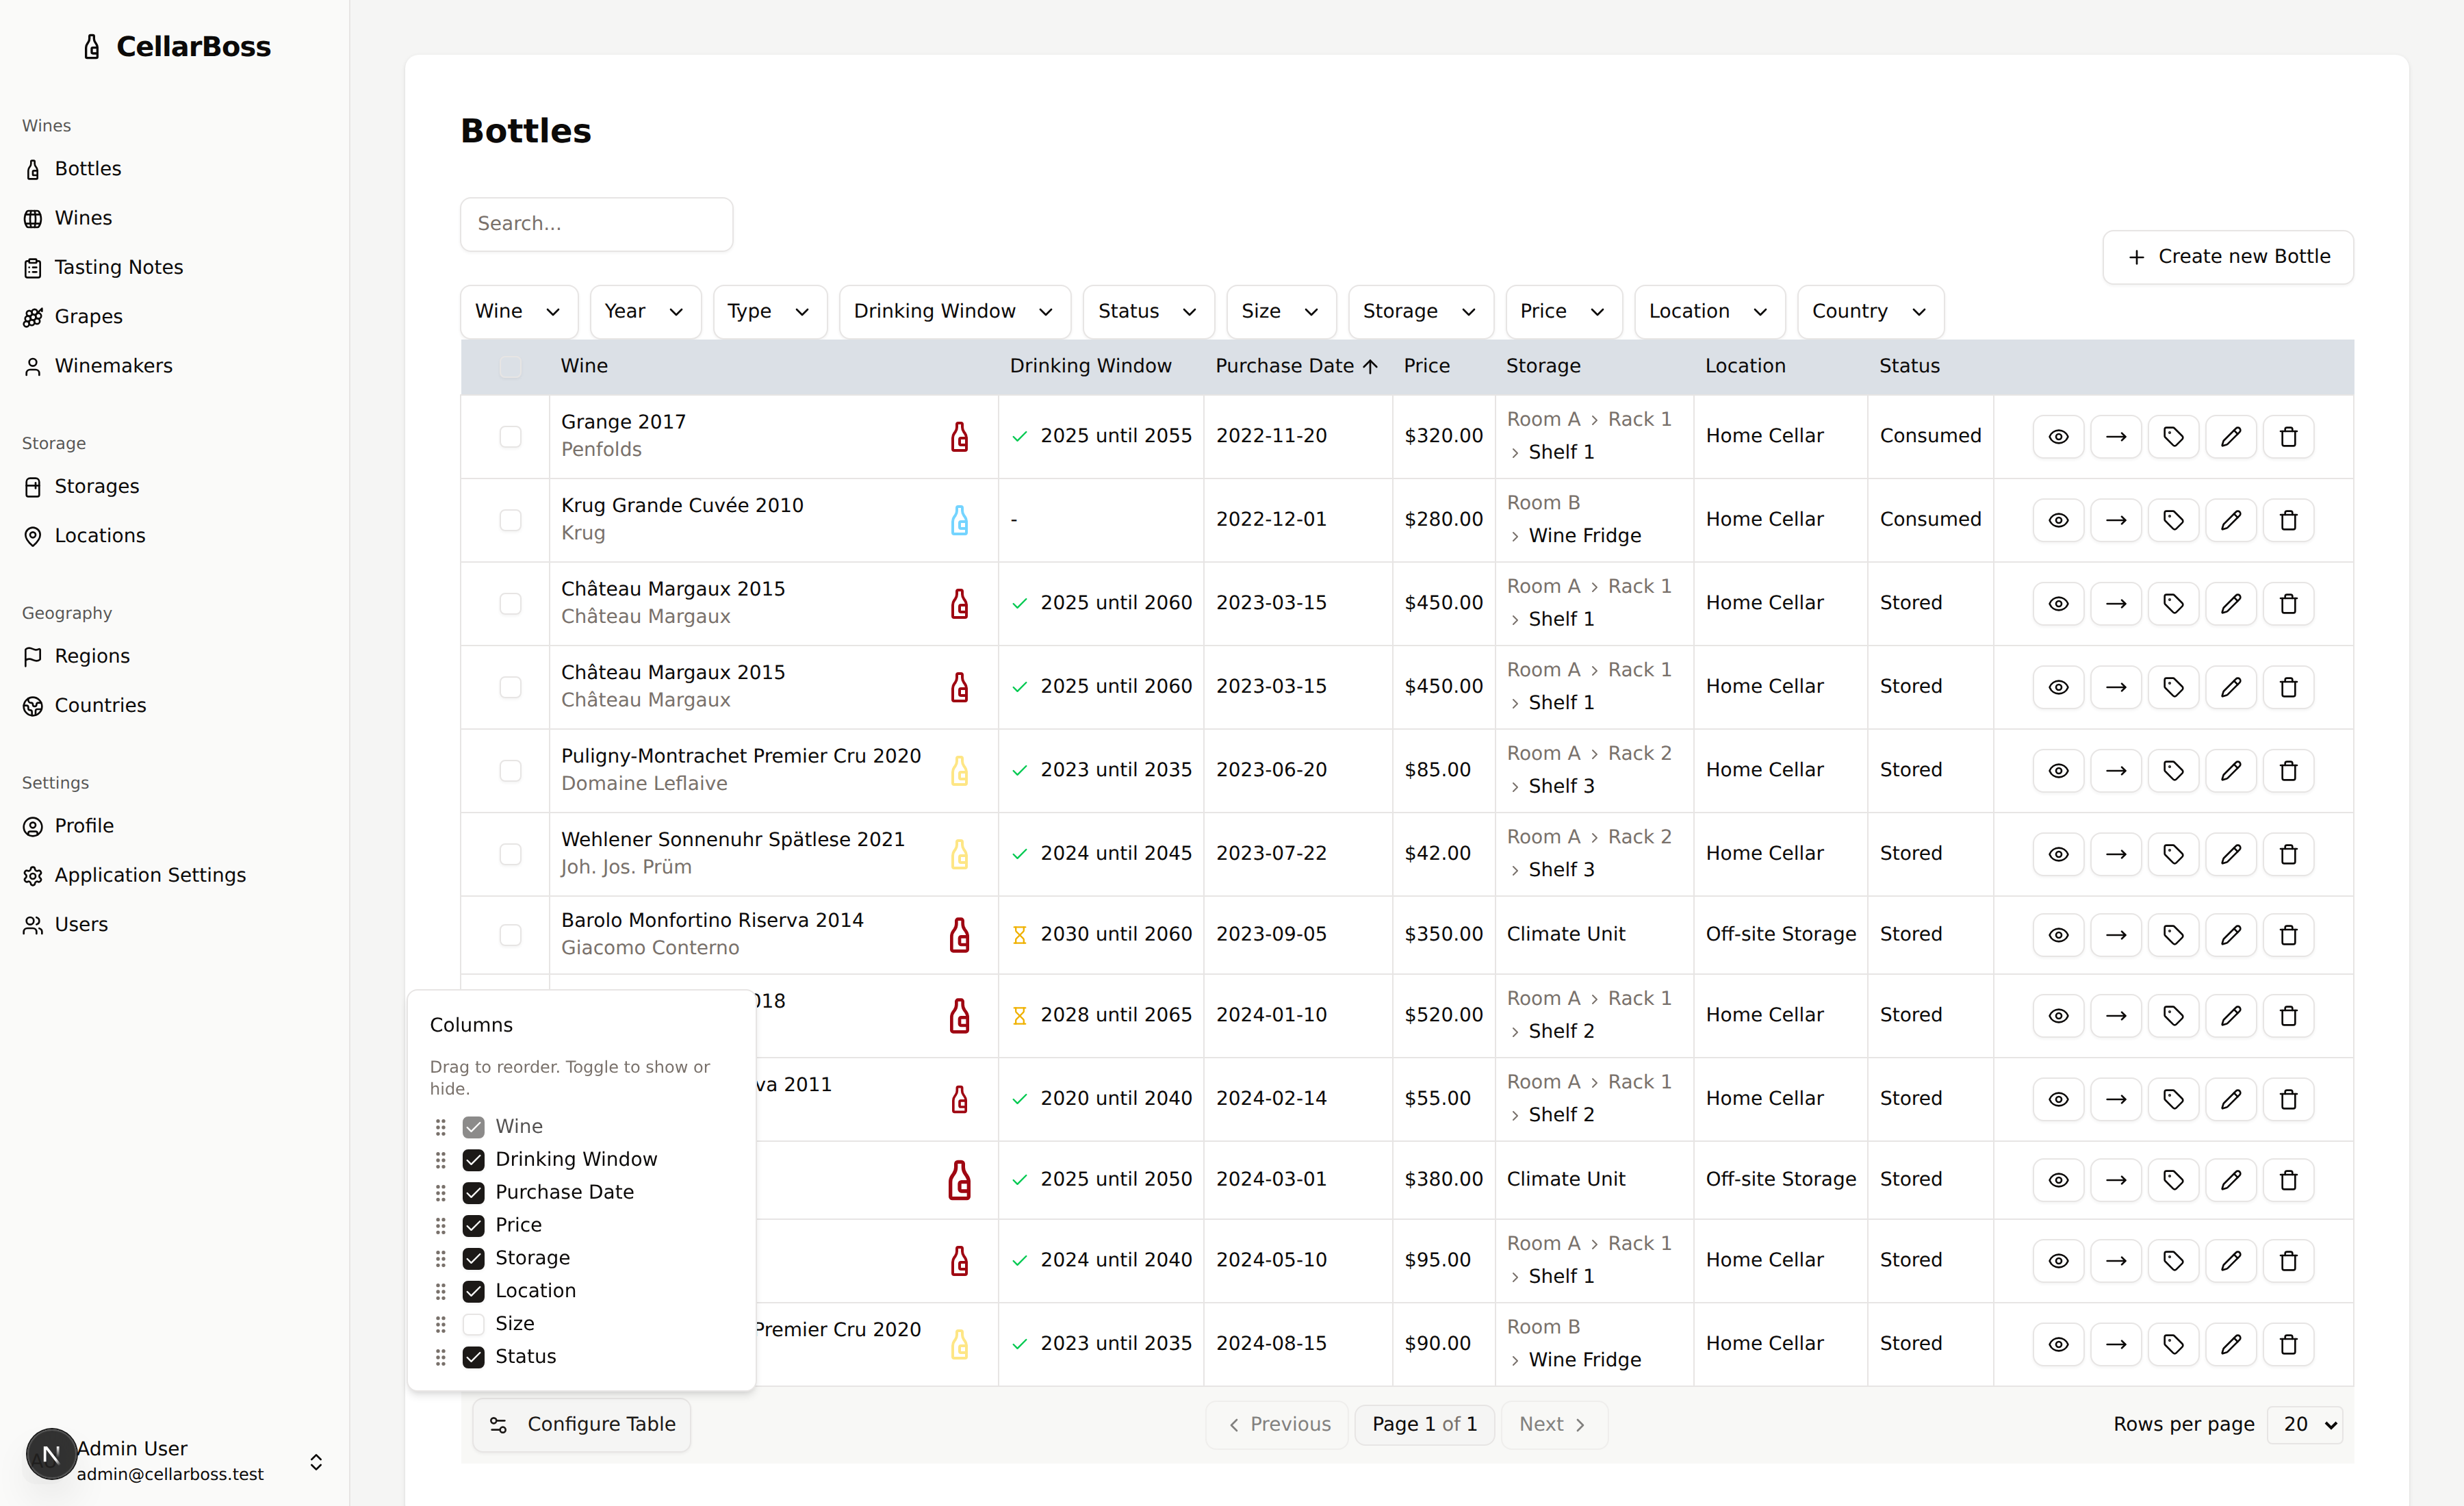Viewport: 2464px width, 1506px height.
Task: Select the Grange 2017 row checkbox
Action: 510,436
